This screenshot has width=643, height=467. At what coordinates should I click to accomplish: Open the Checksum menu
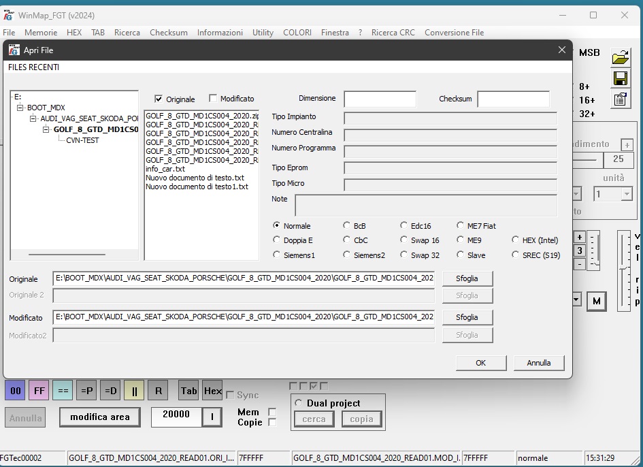[x=169, y=33]
